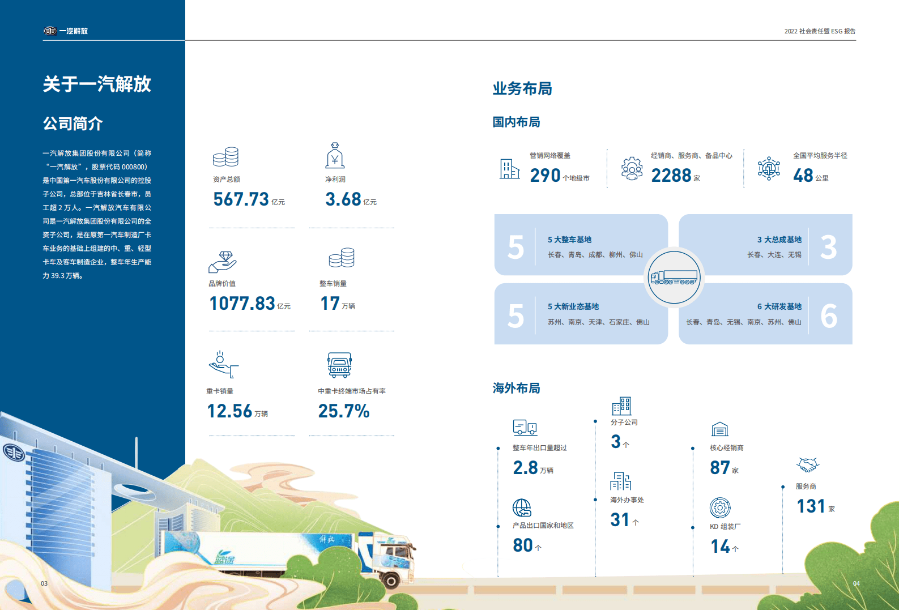Click the gear-people icon beside 经销商、服务商、备品中心

click(632, 169)
